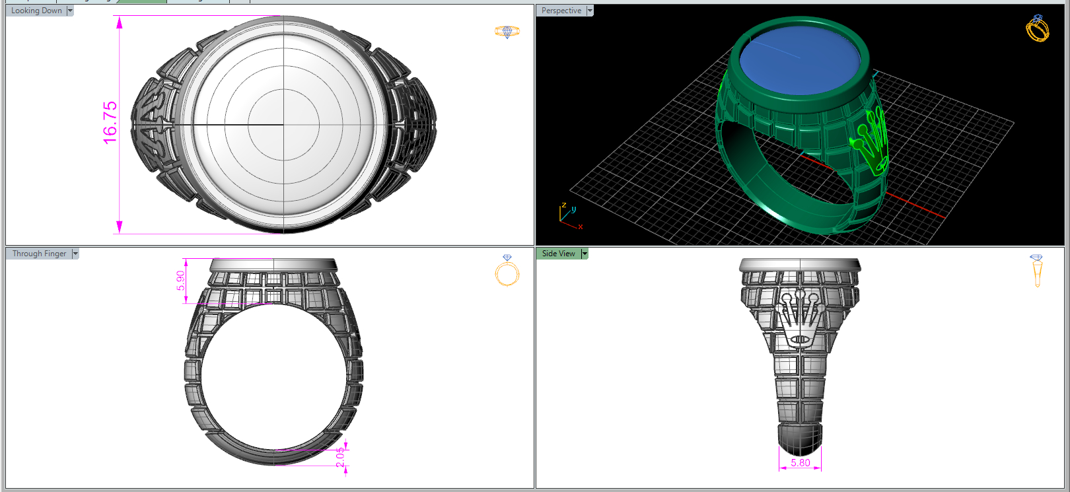Click the ring front icon in Through Finger
The image size is (1070, 492).
tap(507, 271)
